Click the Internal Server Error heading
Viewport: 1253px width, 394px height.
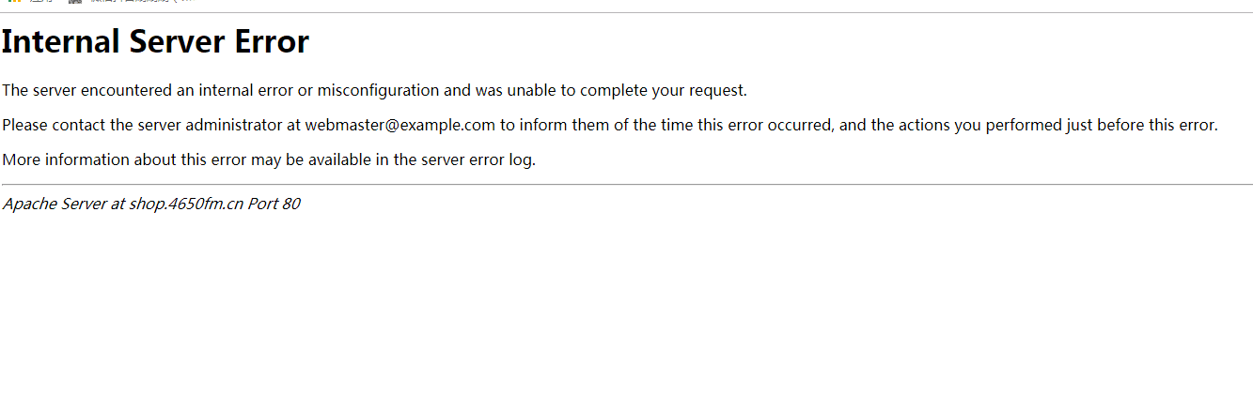point(155,42)
